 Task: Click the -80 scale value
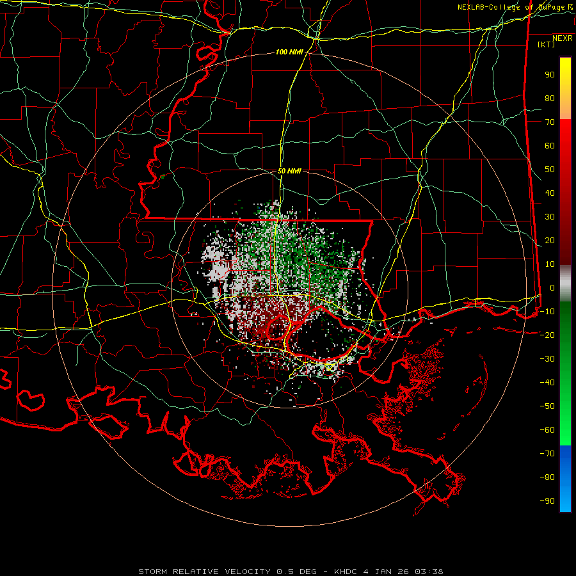click(547, 477)
